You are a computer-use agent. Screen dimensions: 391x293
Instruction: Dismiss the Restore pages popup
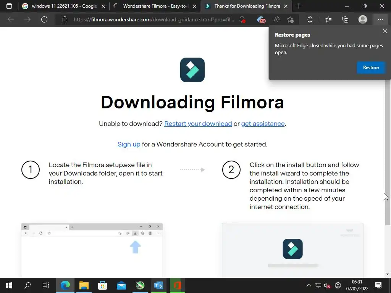click(385, 31)
